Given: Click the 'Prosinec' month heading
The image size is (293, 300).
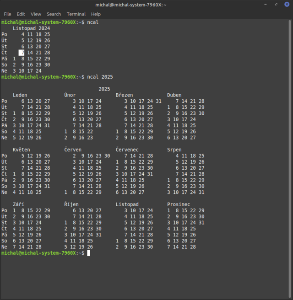Looking at the screenshot, I should click(x=179, y=204).
